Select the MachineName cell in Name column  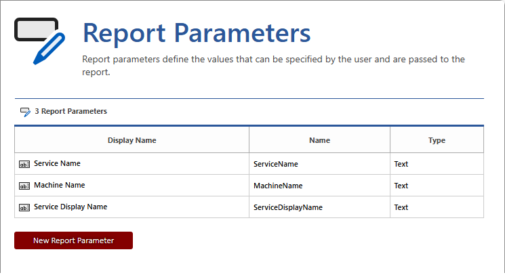[278, 186]
